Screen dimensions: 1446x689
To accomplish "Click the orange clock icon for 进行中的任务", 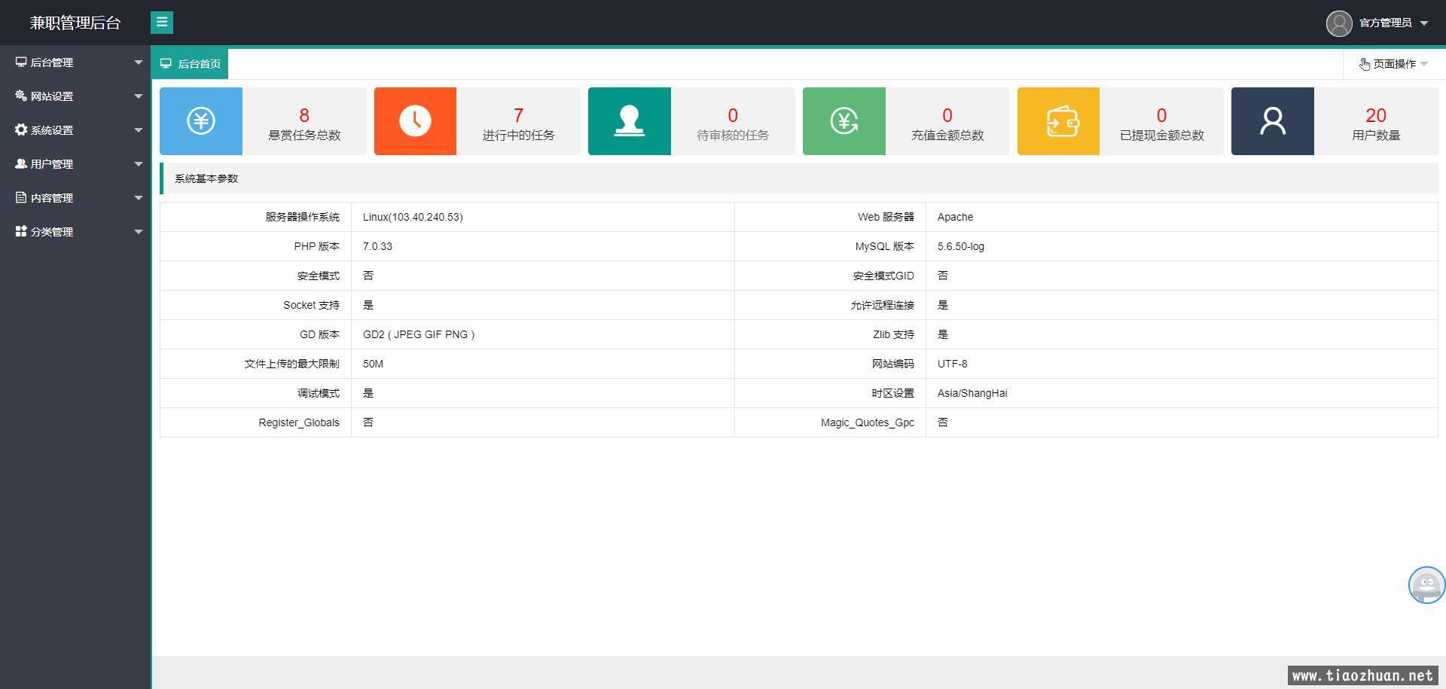I will pyautogui.click(x=415, y=121).
